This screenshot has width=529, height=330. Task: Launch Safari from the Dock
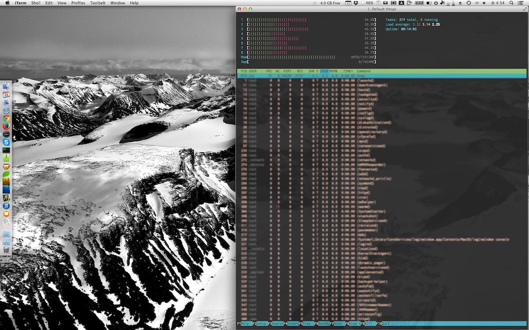click(x=6, y=110)
